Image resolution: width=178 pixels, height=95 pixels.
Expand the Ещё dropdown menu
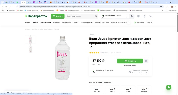click(x=149, y=22)
